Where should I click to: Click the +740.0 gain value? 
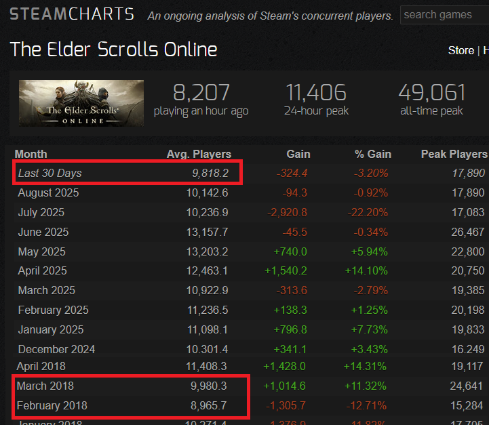(290, 251)
